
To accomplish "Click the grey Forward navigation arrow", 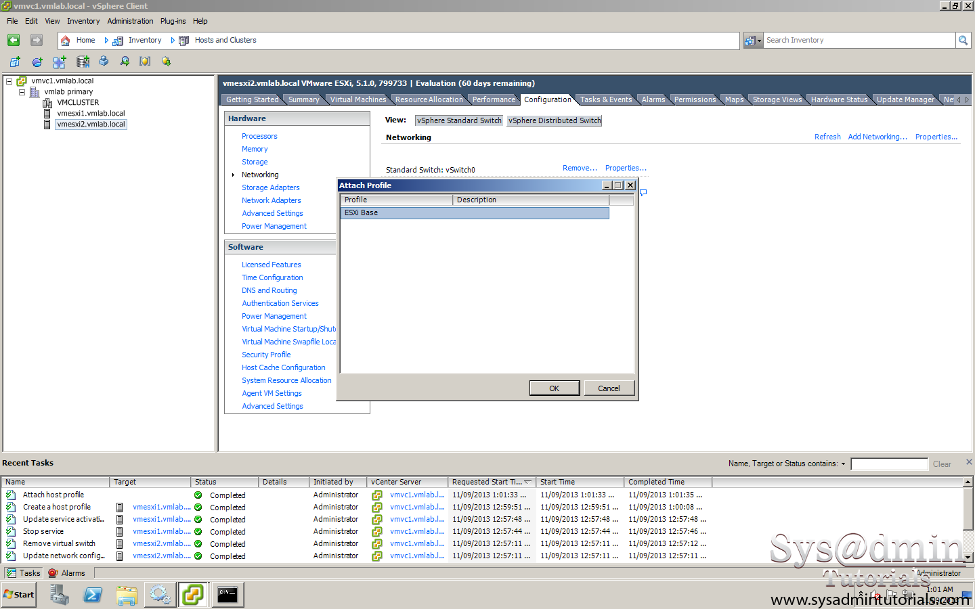I will [37, 40].
